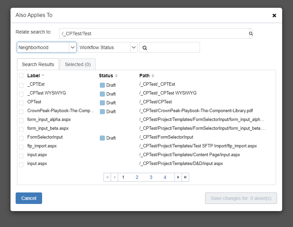The image size is (293, 227).
Task: Click the _CPTest WYSIWYG label
Action: tap(47, 93)
